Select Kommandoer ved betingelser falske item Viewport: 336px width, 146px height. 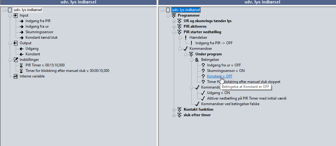(228, 104)
